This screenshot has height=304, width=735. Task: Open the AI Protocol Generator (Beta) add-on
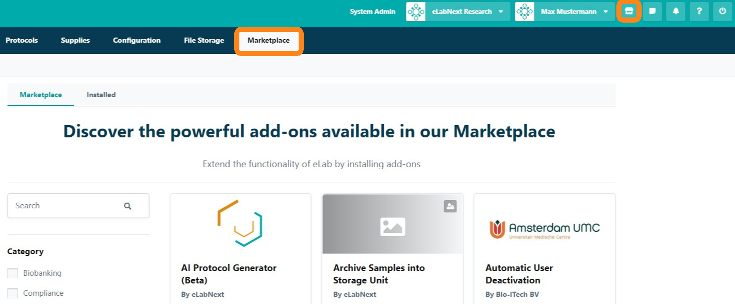click(229, 274)
